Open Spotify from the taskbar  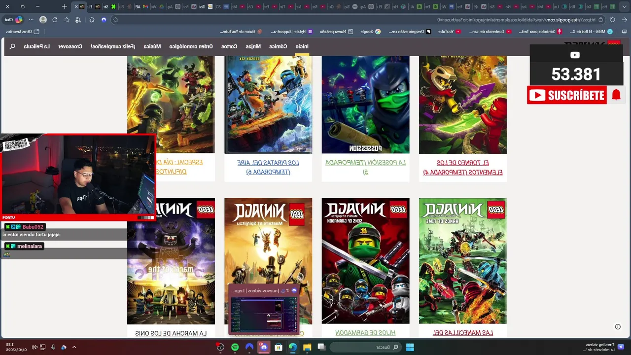point(235,347)
